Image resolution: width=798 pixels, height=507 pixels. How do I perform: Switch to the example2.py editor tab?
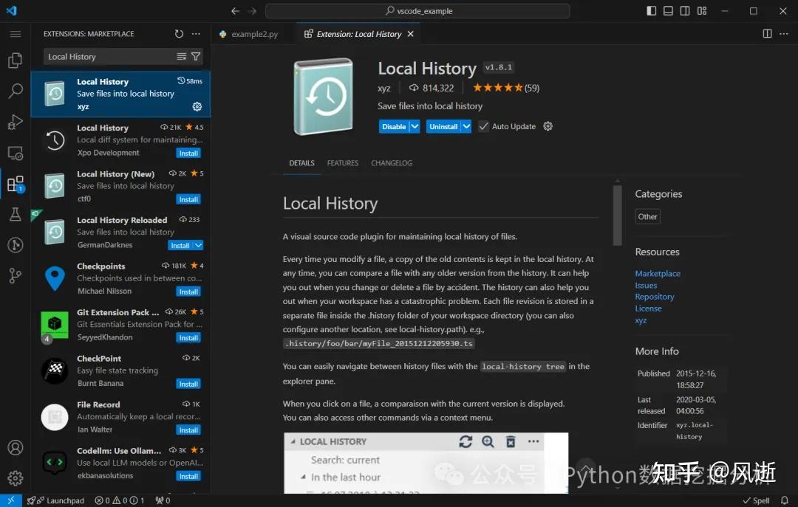pyautogui.click(x=249, y=34)
